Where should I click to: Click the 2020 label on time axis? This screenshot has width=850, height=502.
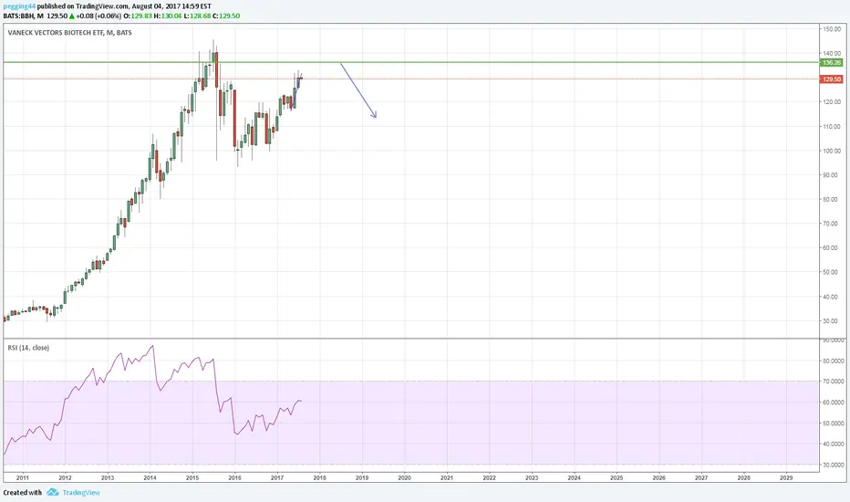pos(404,478)
